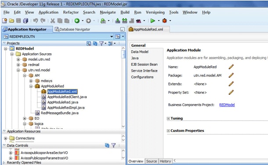Screen dimensions: 268x165
Task: Expand the Connections folder
Action: [x=5, y=138]
